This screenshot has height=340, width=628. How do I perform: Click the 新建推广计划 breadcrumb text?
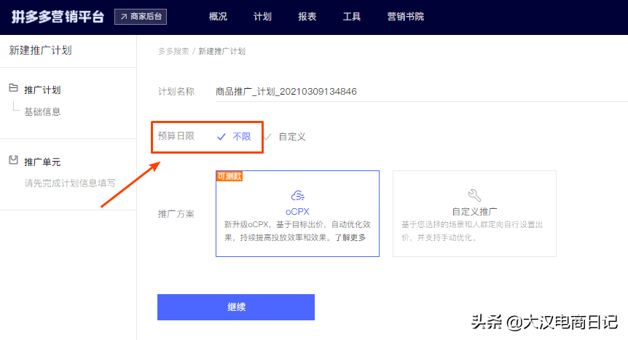pos(222,51)
